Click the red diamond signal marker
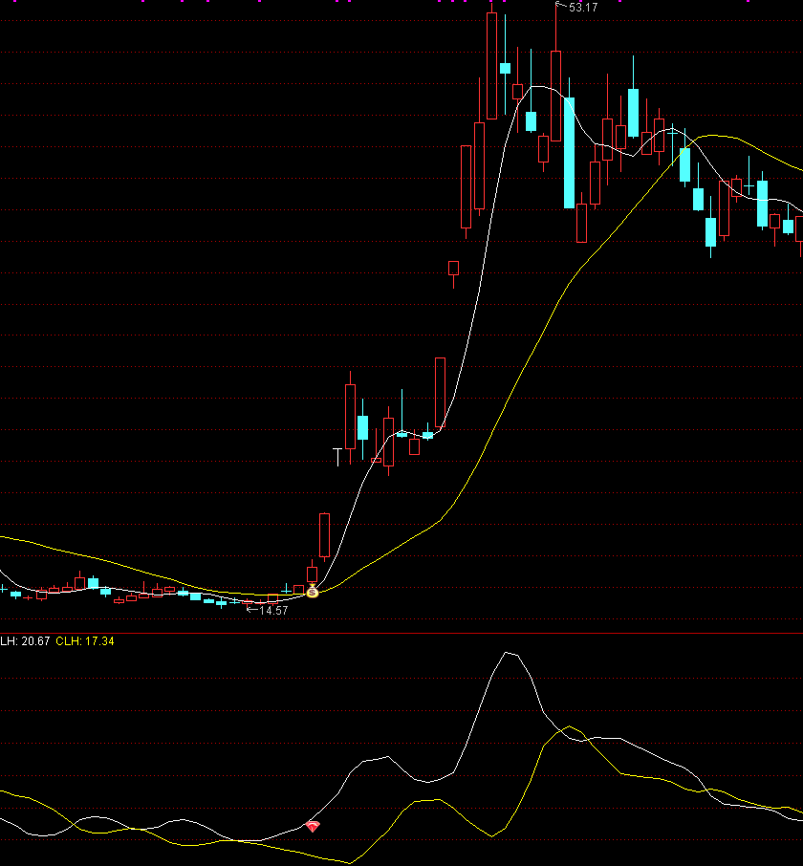Screen dimensions: 803x866 tap(313, 826)
